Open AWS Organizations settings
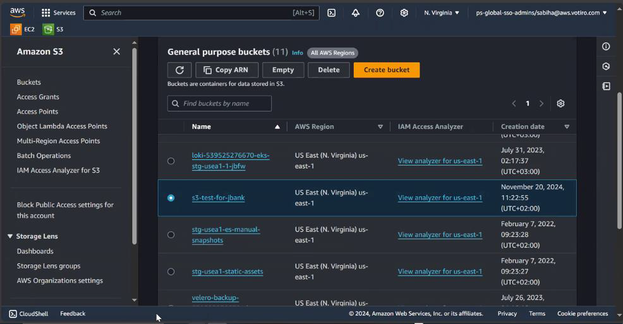Viewport: 623px width, 324px height. click(x=59, y=280)
